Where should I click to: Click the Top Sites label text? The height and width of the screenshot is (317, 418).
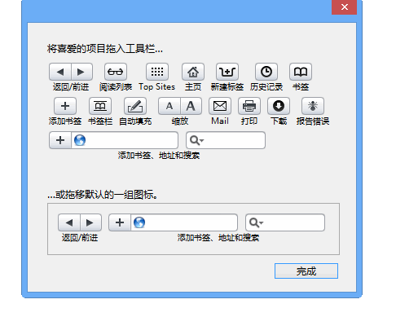click(x=157, y=86)
